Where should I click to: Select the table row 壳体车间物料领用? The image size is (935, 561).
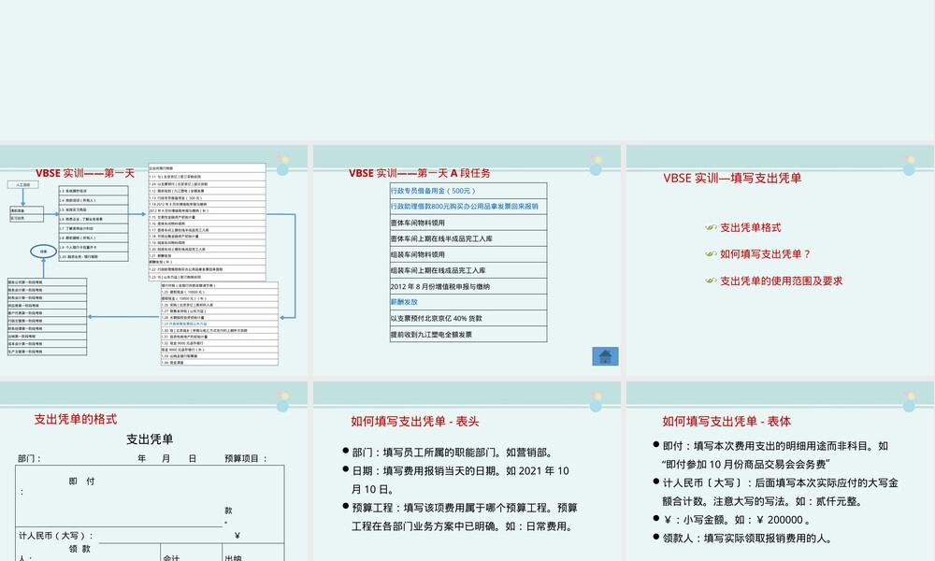tap(468, 223)
